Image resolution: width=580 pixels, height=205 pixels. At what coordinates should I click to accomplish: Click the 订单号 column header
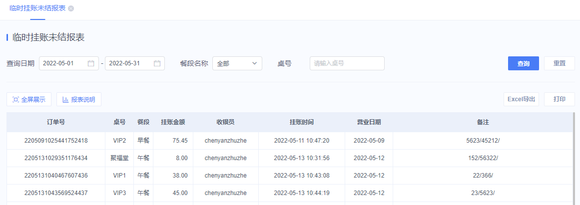click(56, 122)
